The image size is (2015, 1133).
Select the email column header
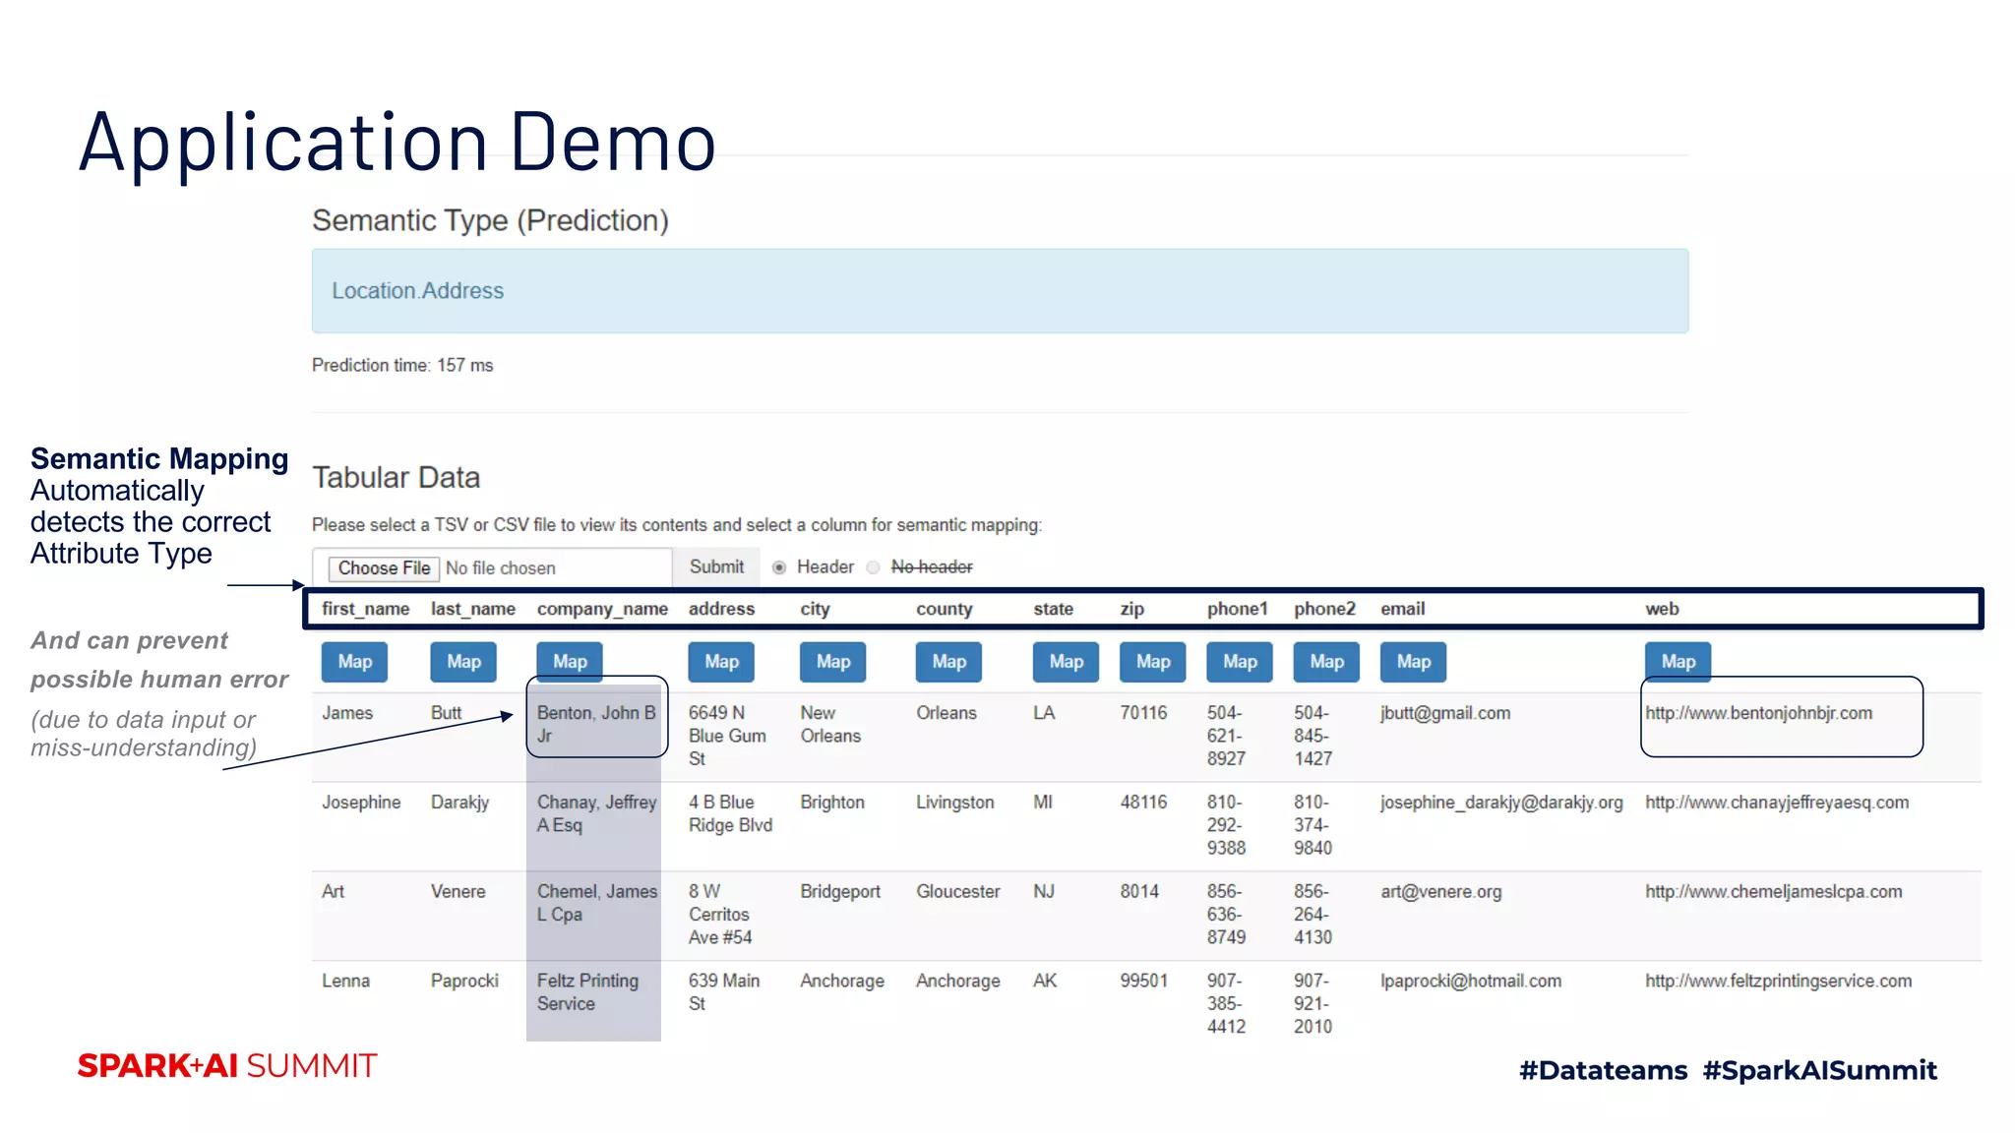(x=1402, y=609)
